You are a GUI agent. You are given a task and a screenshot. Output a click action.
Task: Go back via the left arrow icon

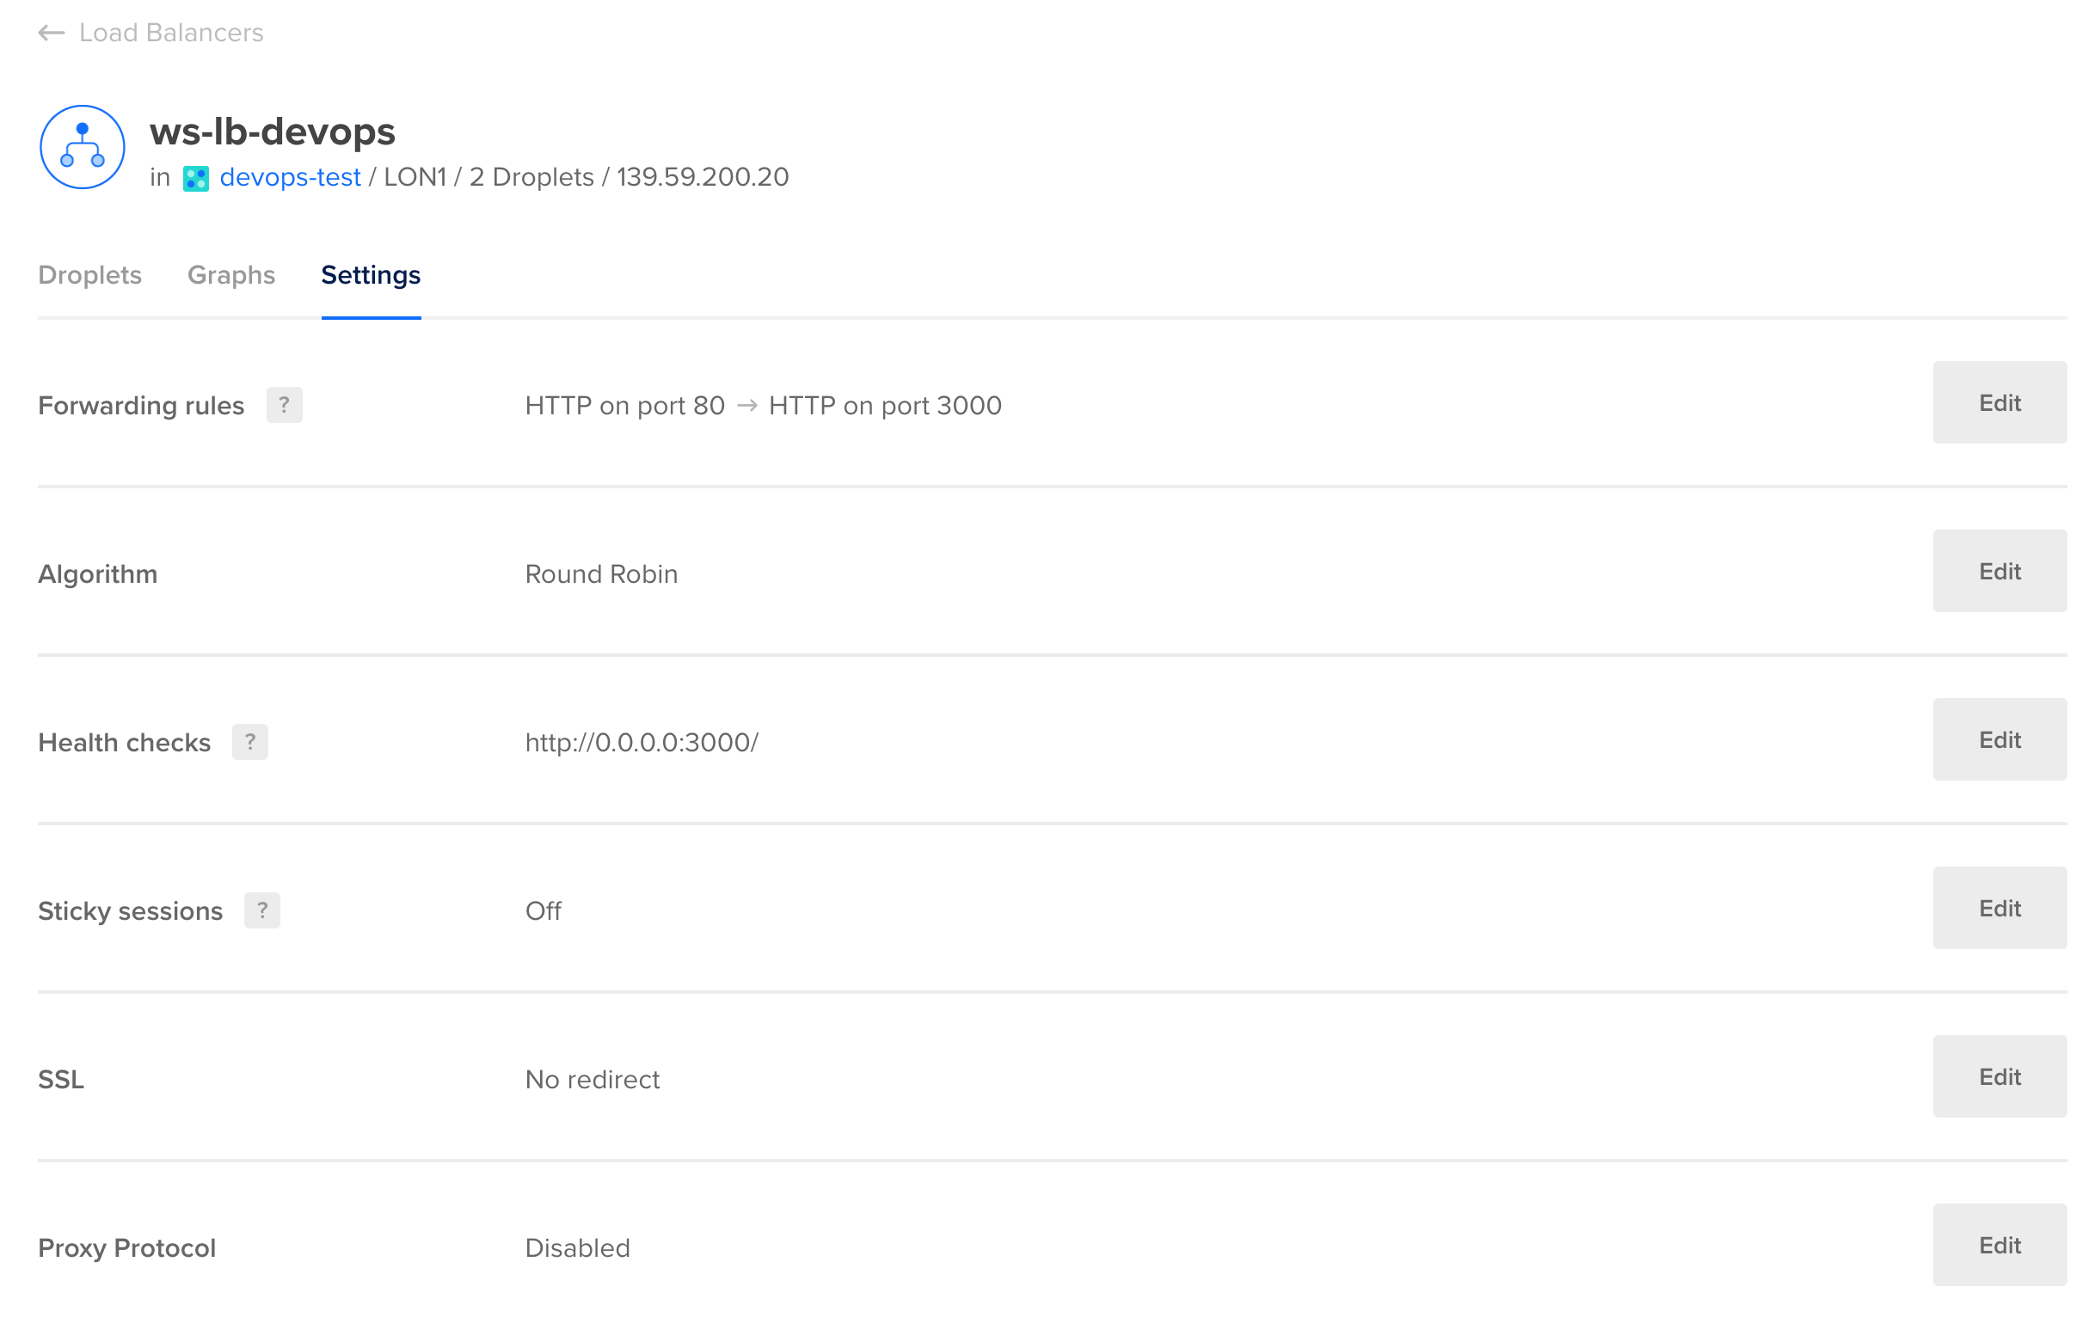[51, 32]
